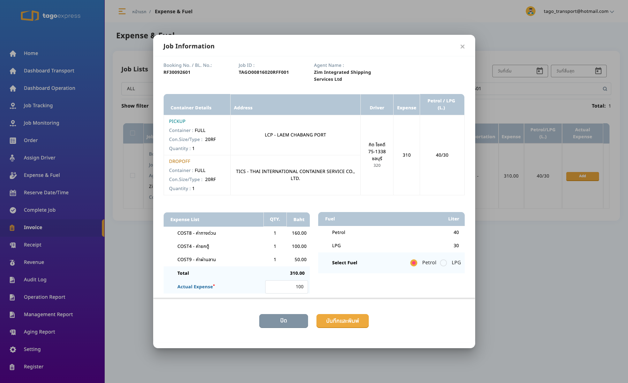
Task: Click the Job Tracking pin icon
Action: coord(13,106)
